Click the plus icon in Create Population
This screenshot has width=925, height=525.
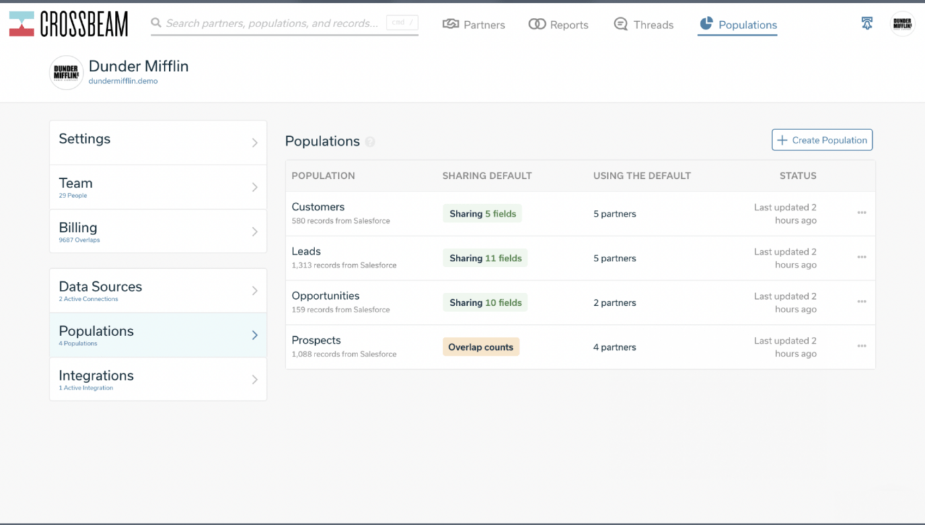[782, 140]
